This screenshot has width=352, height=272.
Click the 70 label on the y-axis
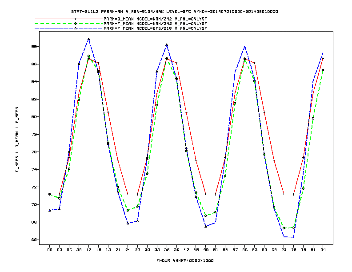pyautogui.click(x=34, y=205)
